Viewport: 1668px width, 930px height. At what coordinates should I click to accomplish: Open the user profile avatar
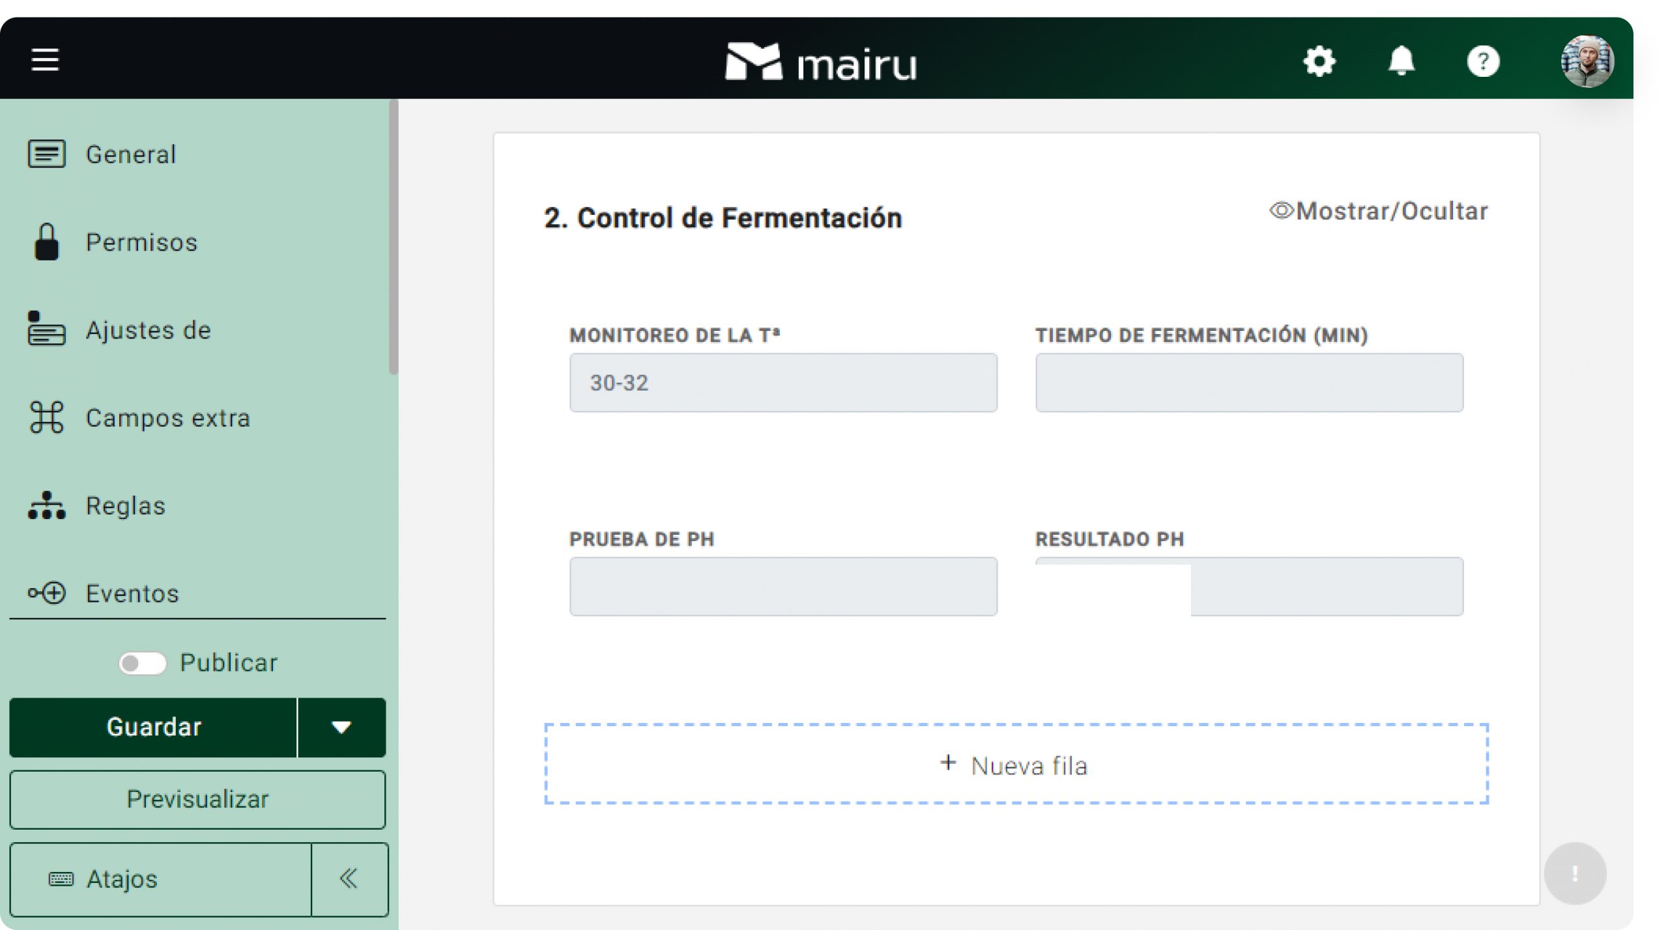1587,62
